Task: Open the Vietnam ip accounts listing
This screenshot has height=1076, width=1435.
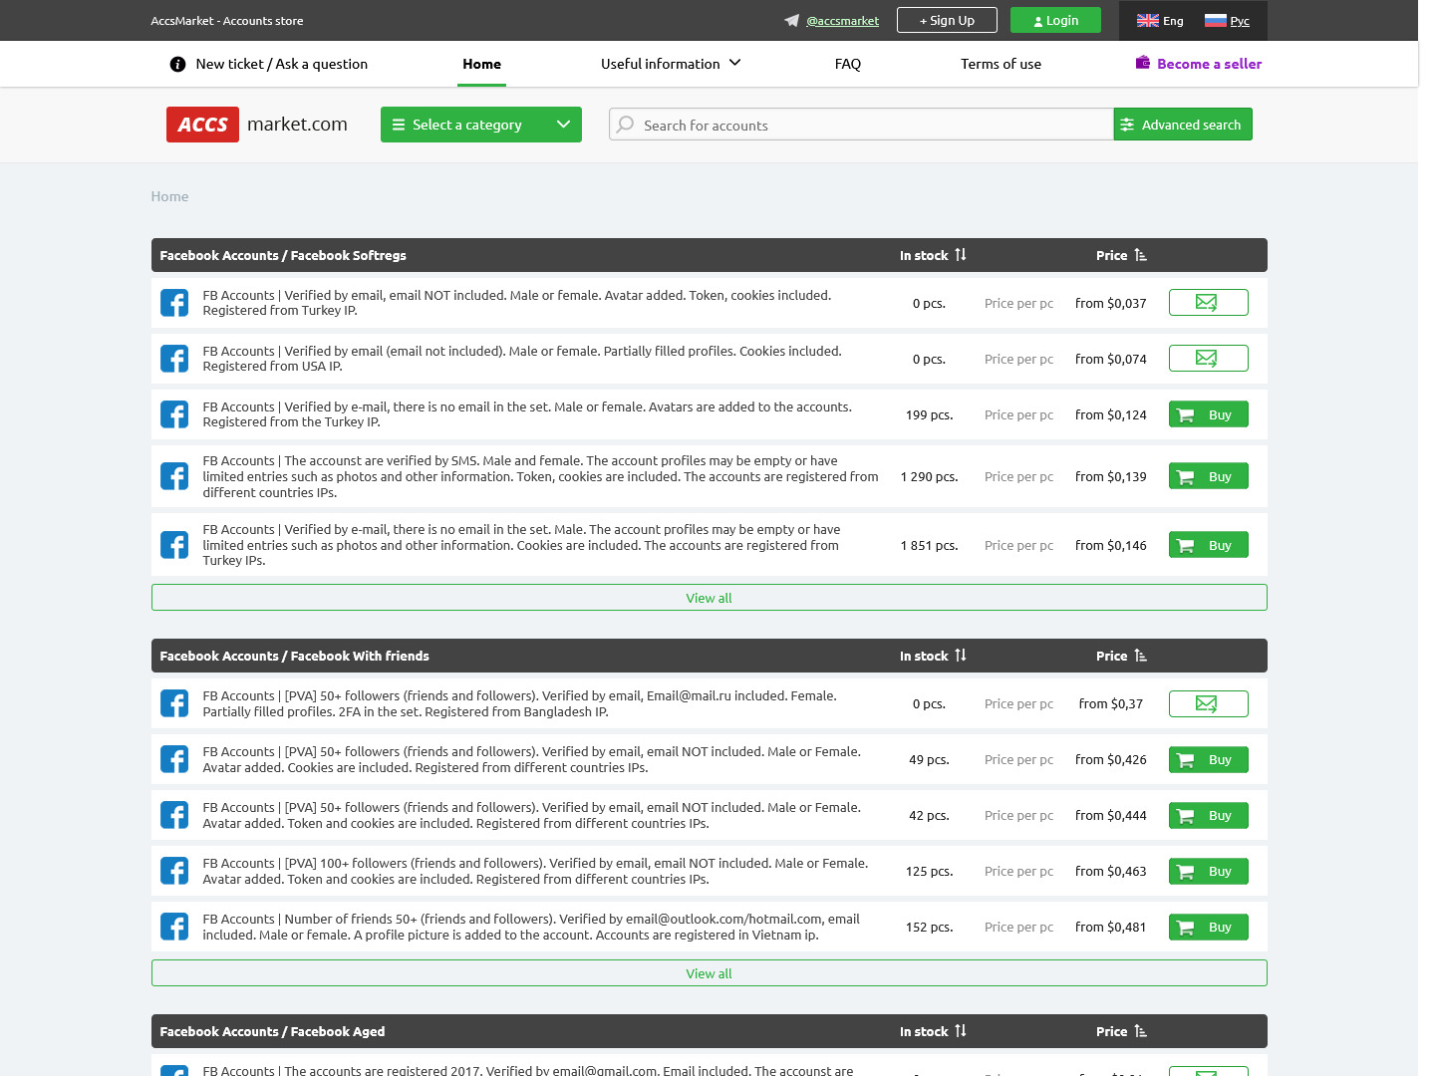Action: 531,927
